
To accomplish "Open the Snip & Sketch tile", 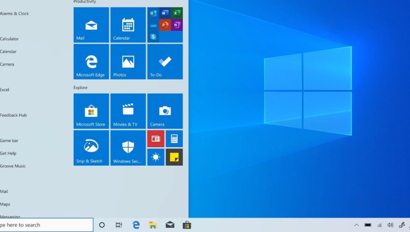I will pos(91,148).
